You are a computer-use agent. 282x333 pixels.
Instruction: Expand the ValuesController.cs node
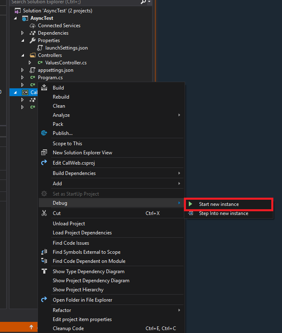[30, 63]
